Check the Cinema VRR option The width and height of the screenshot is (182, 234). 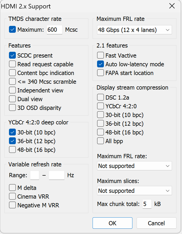tap(12, 196)
